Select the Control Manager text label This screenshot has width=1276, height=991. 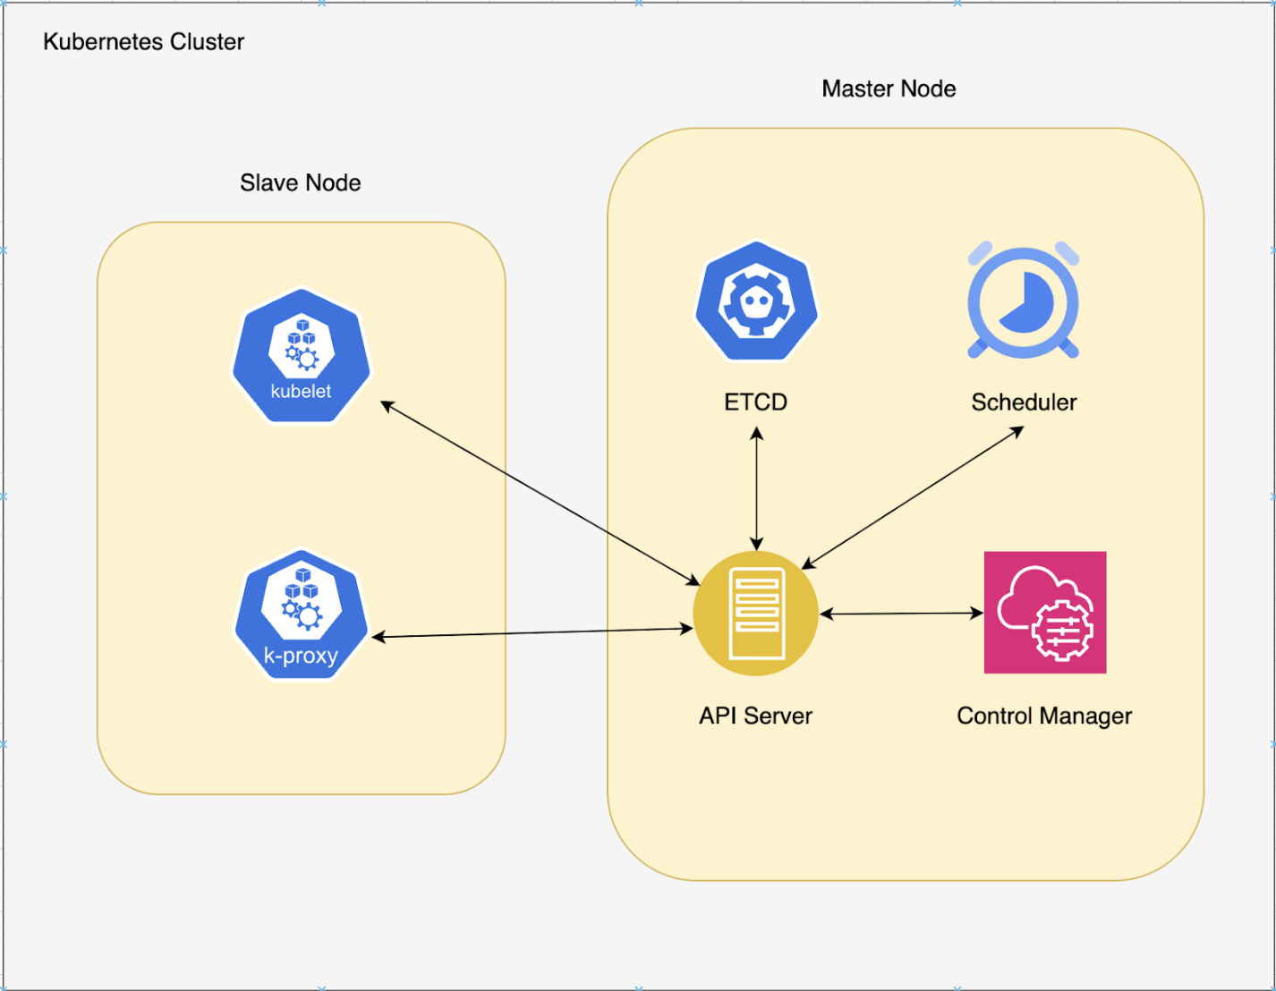pos(1044,716)
